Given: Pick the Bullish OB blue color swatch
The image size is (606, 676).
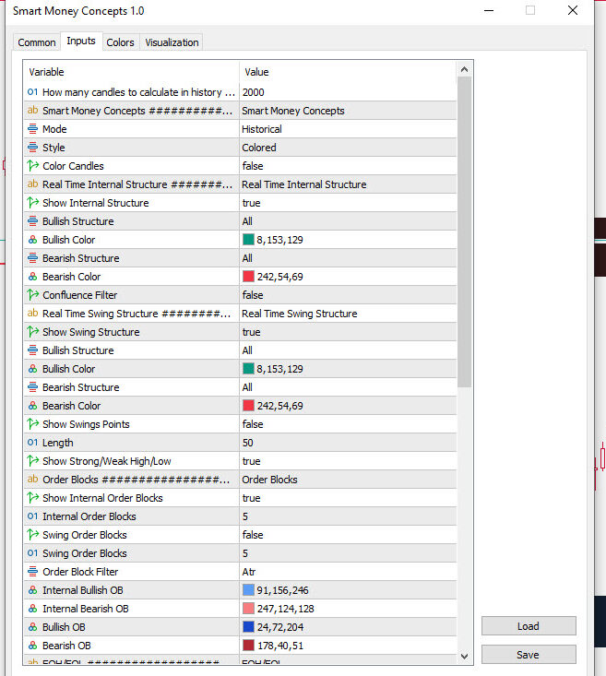Looking at the screenshot, I should click(x=248, y=627).
